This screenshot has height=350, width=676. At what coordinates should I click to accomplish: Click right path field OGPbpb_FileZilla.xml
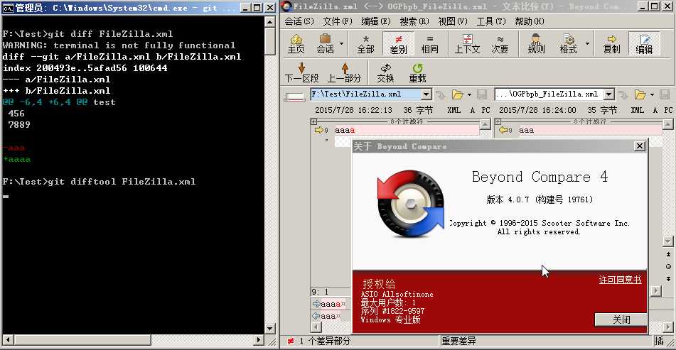coord(549,94)
